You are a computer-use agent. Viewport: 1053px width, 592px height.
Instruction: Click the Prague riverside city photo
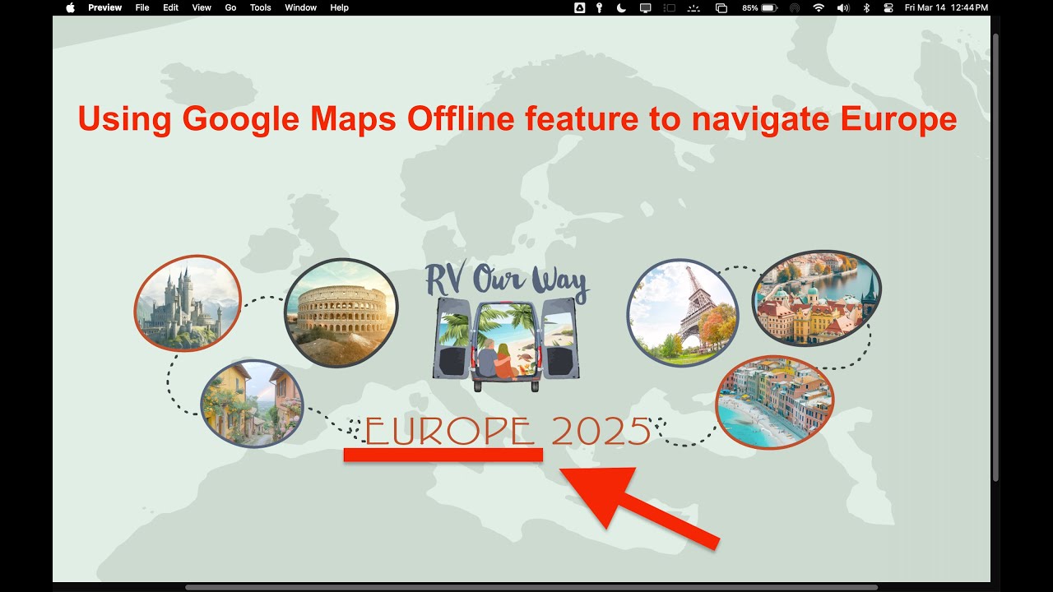(x=817, y=298)
